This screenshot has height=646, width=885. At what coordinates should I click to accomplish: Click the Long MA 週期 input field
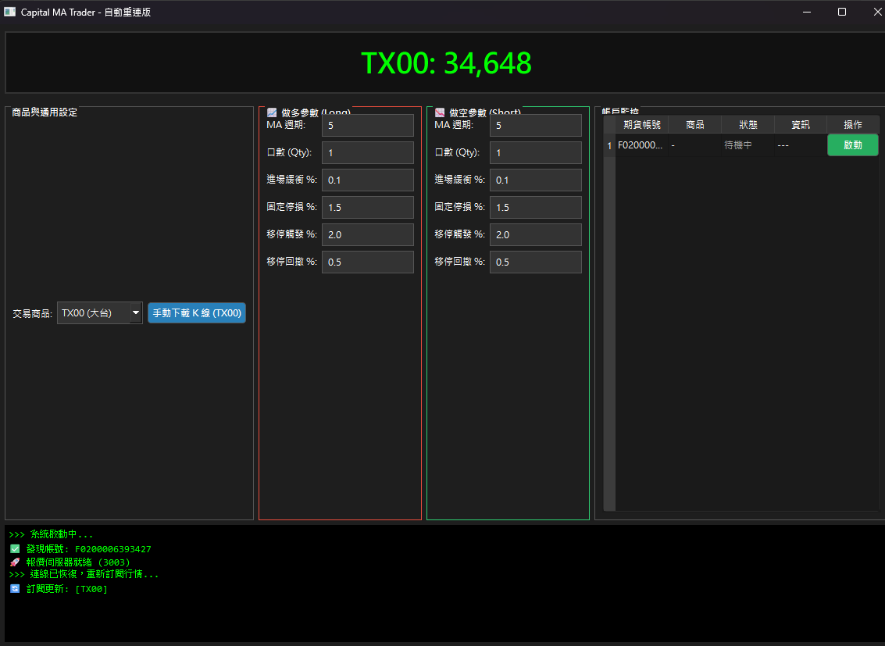click(x=367, y=126)
